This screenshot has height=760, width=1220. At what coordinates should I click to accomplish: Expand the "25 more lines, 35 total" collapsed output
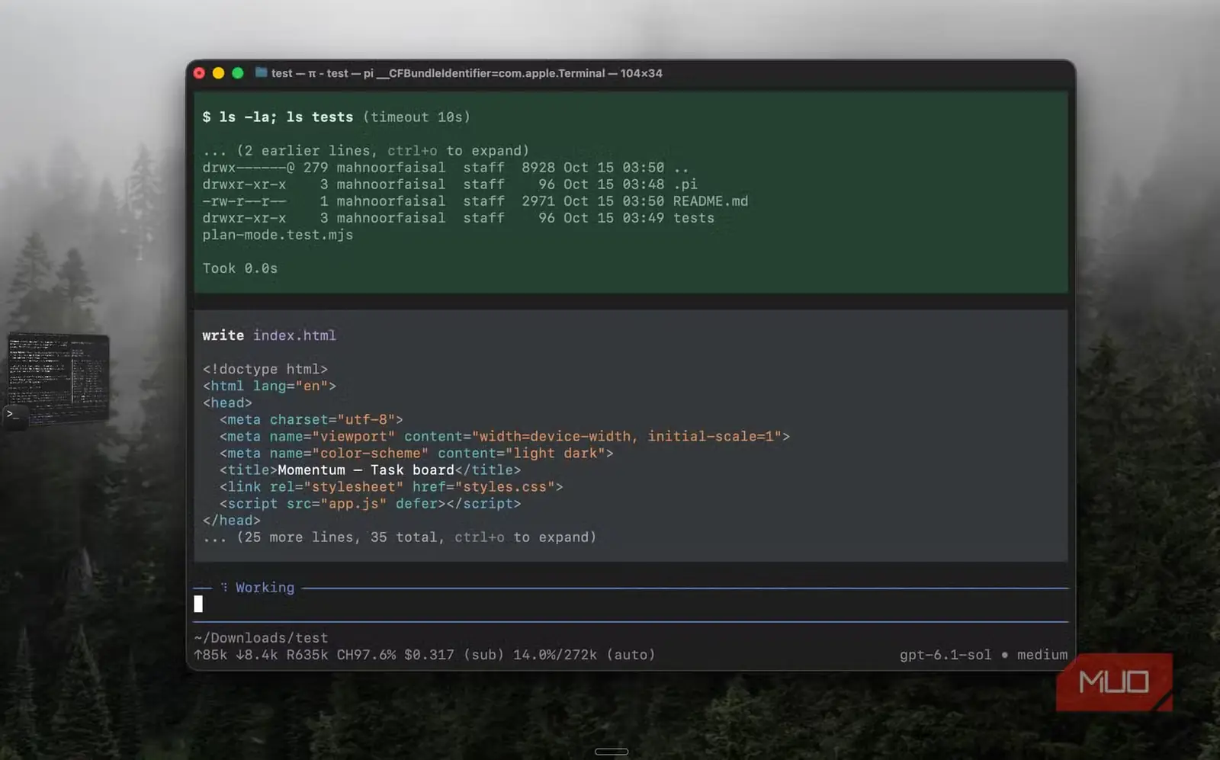[x=400, y=537]
